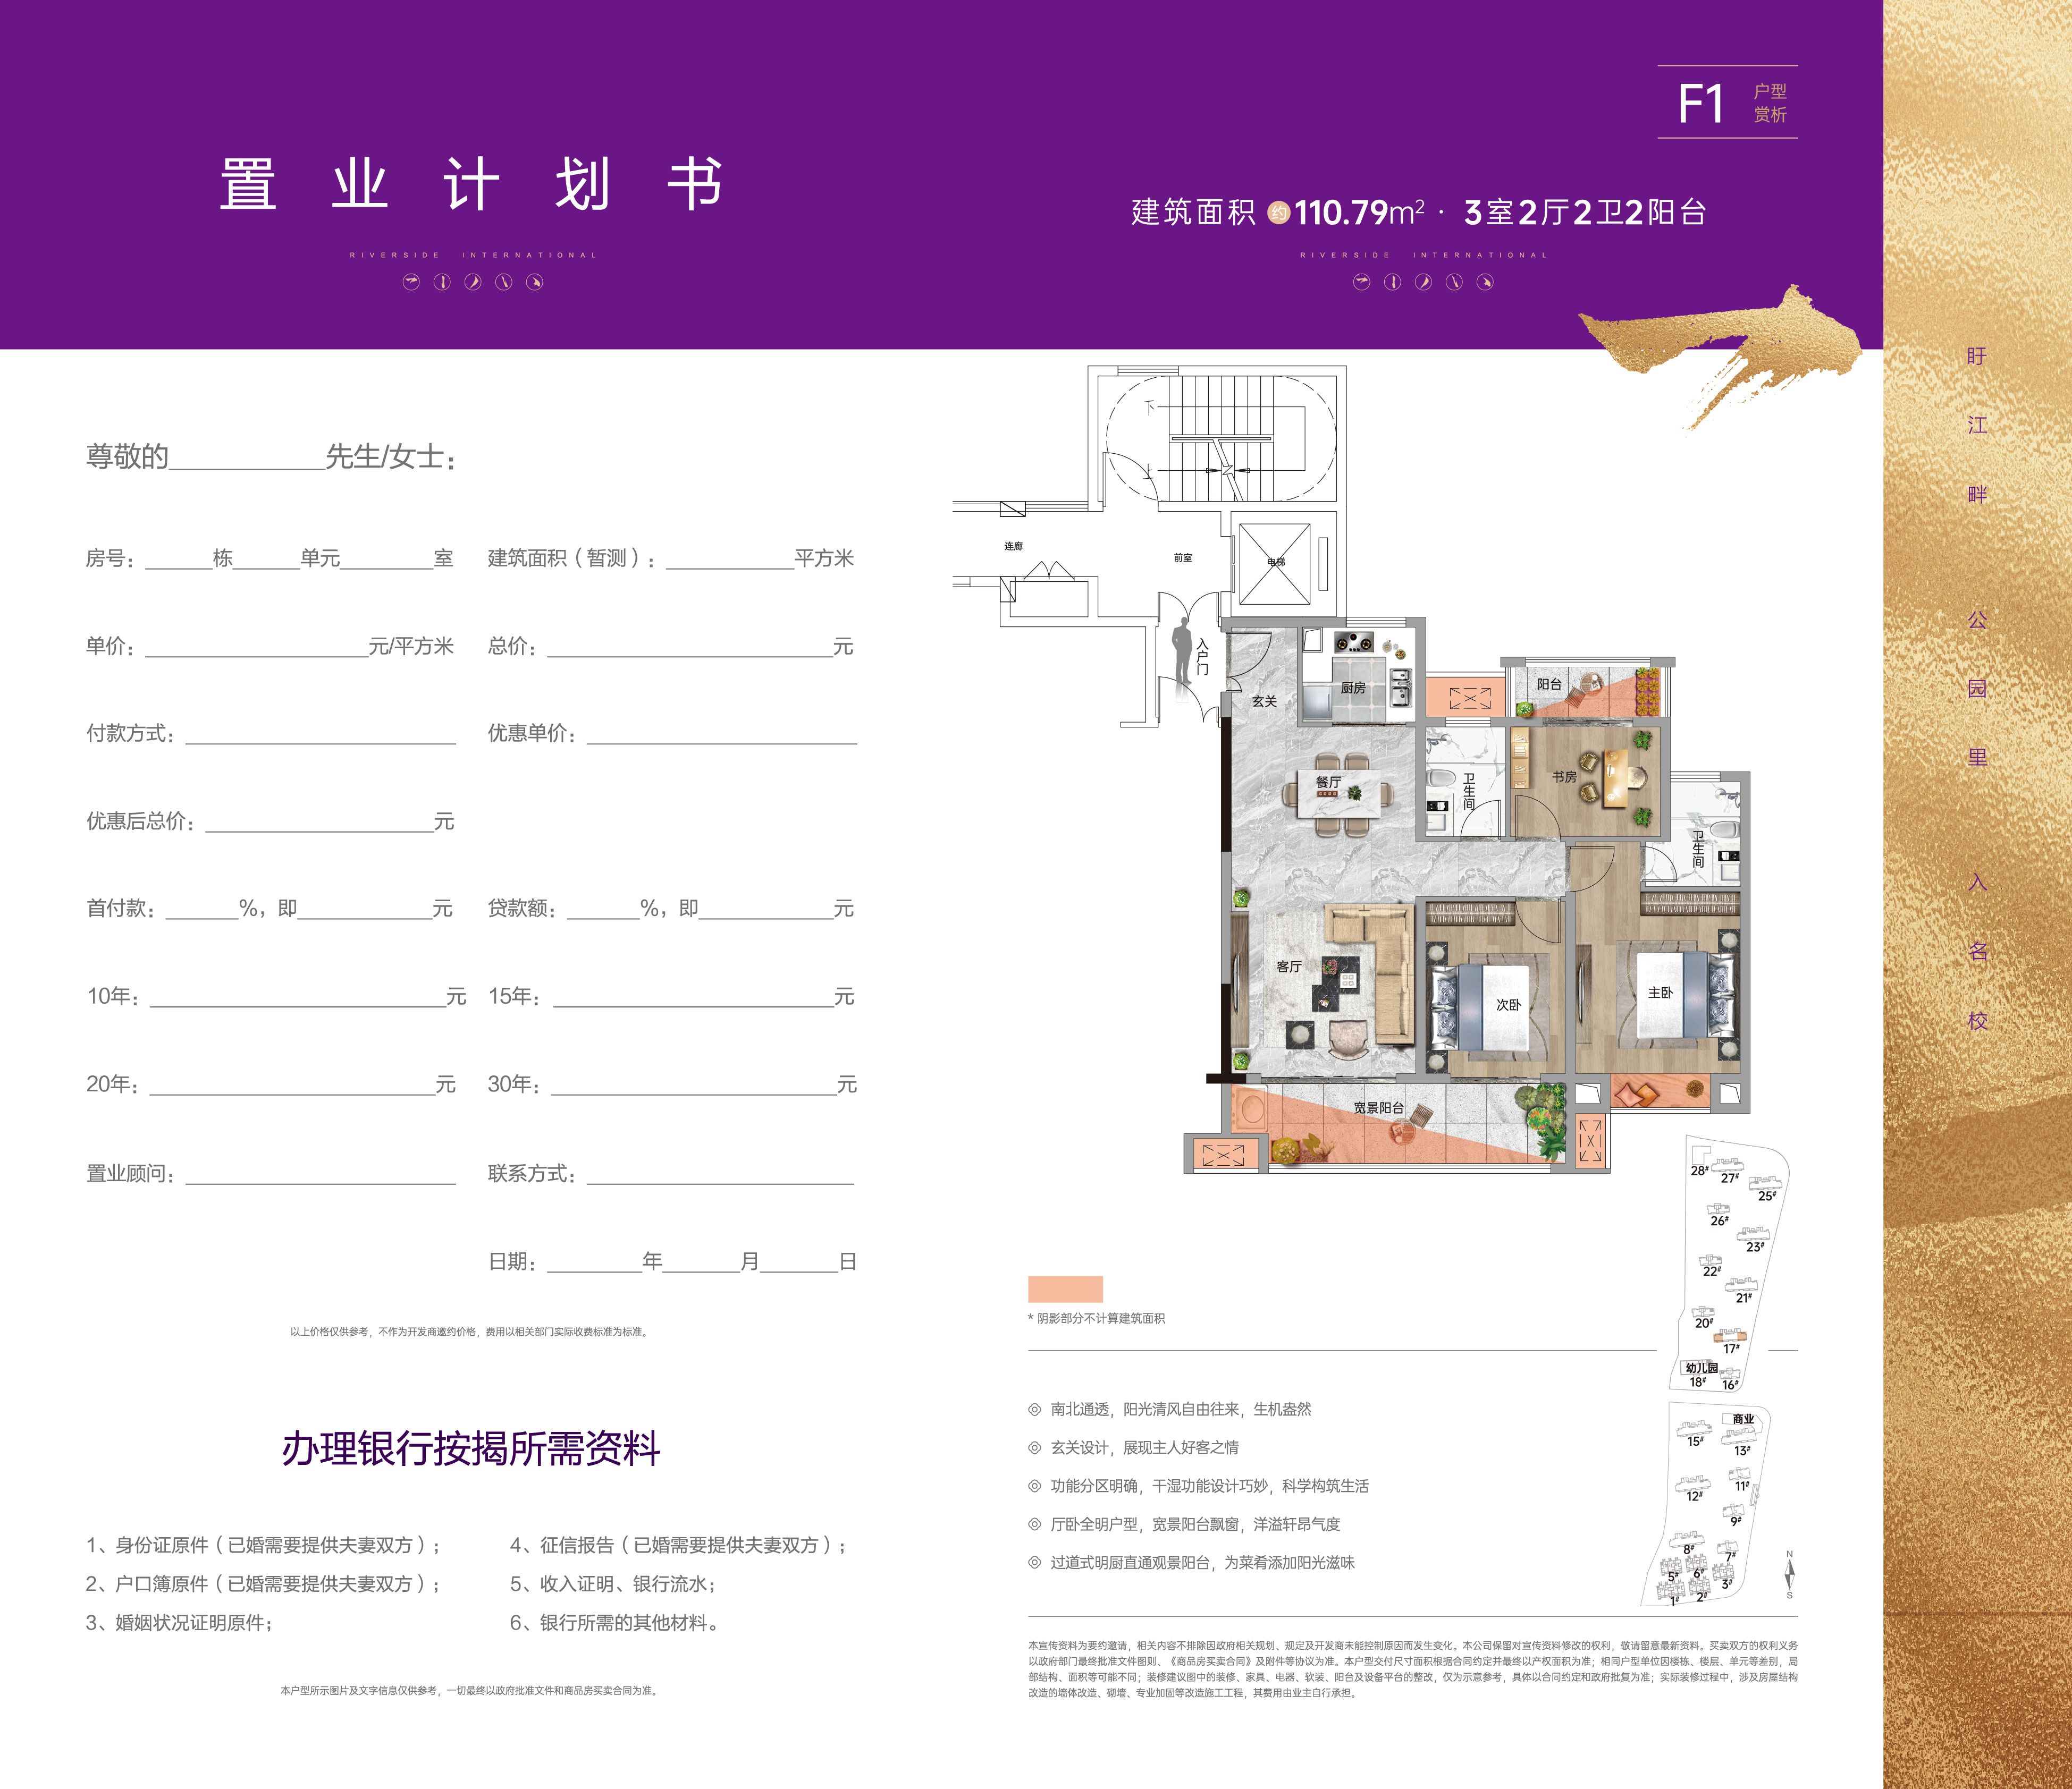Click the first circular brushstroke icon under left RIVERSIDE INTERNATIONAL

(411, 283)
